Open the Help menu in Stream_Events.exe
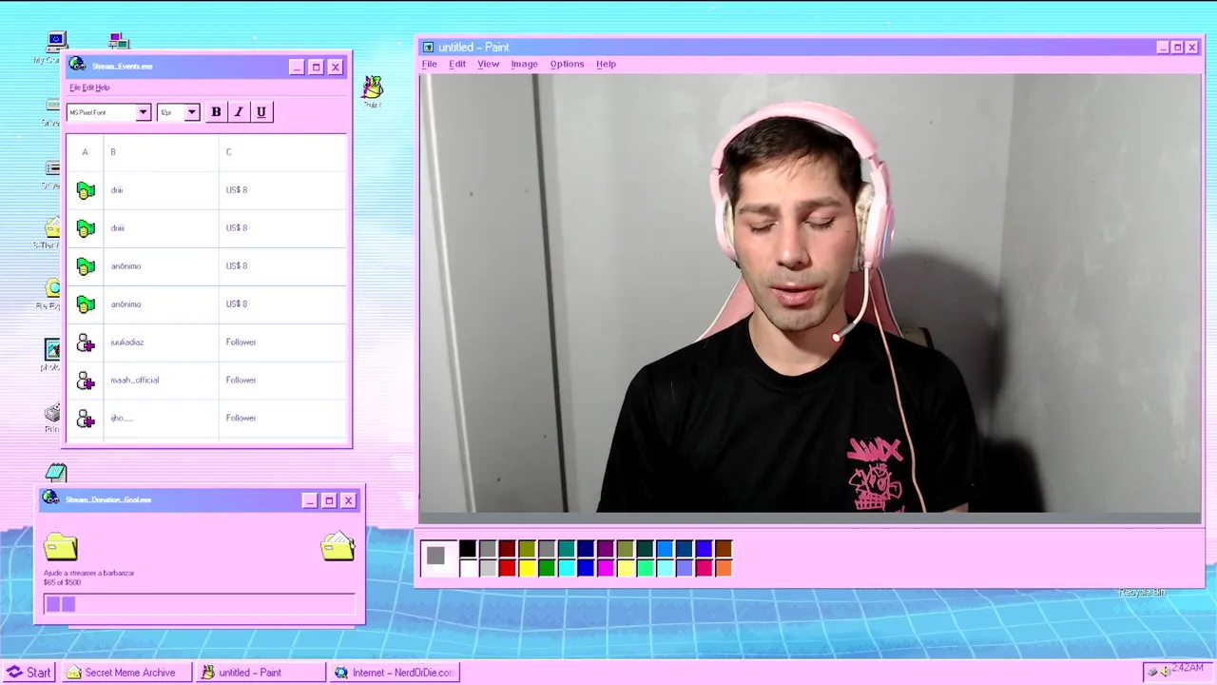The width and height of the screenshot is (1217, 685). pyautogui.click(x=103, y=88)
